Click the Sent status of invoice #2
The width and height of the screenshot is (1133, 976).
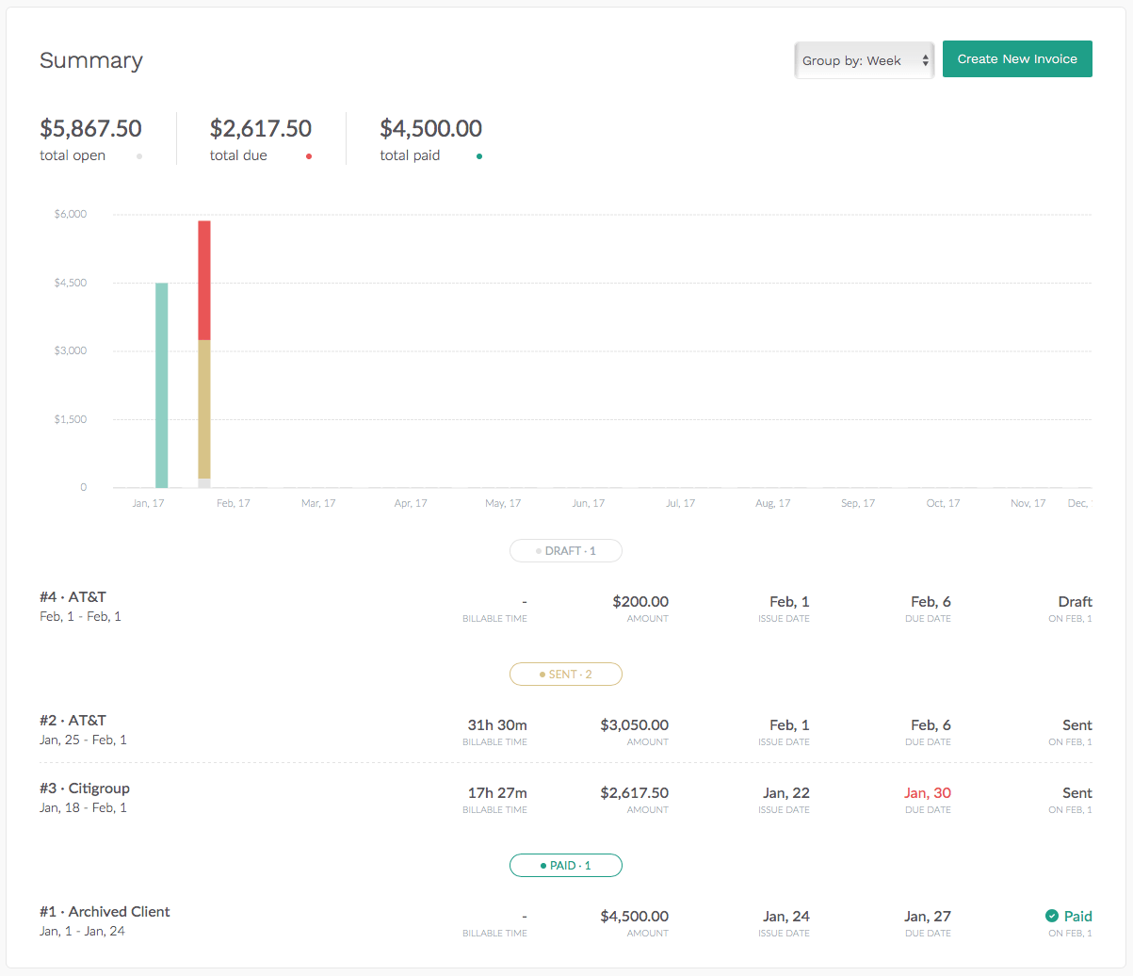1077,725
